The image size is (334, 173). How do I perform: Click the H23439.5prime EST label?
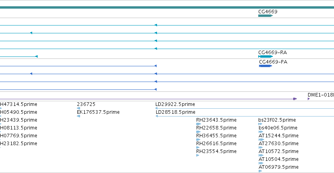coord(18,120)
